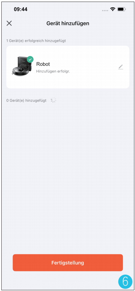Tap the 09:44 clock in status bar
This screenshot has width=135, height=291.
tap(21, 9)
